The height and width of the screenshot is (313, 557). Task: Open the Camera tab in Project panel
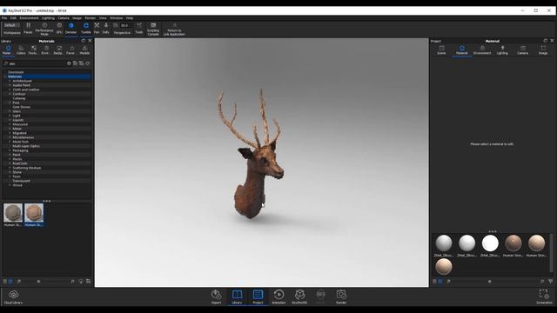522,50
